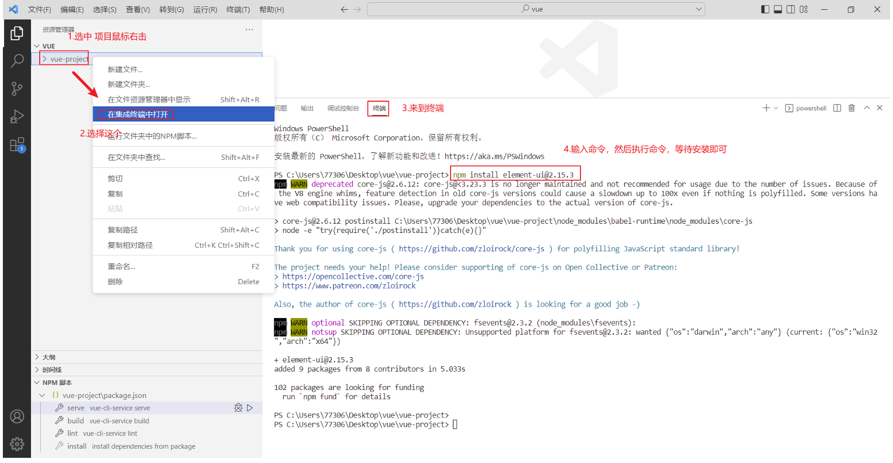Select the lint vue-cli-service lint row

[147, 433]
